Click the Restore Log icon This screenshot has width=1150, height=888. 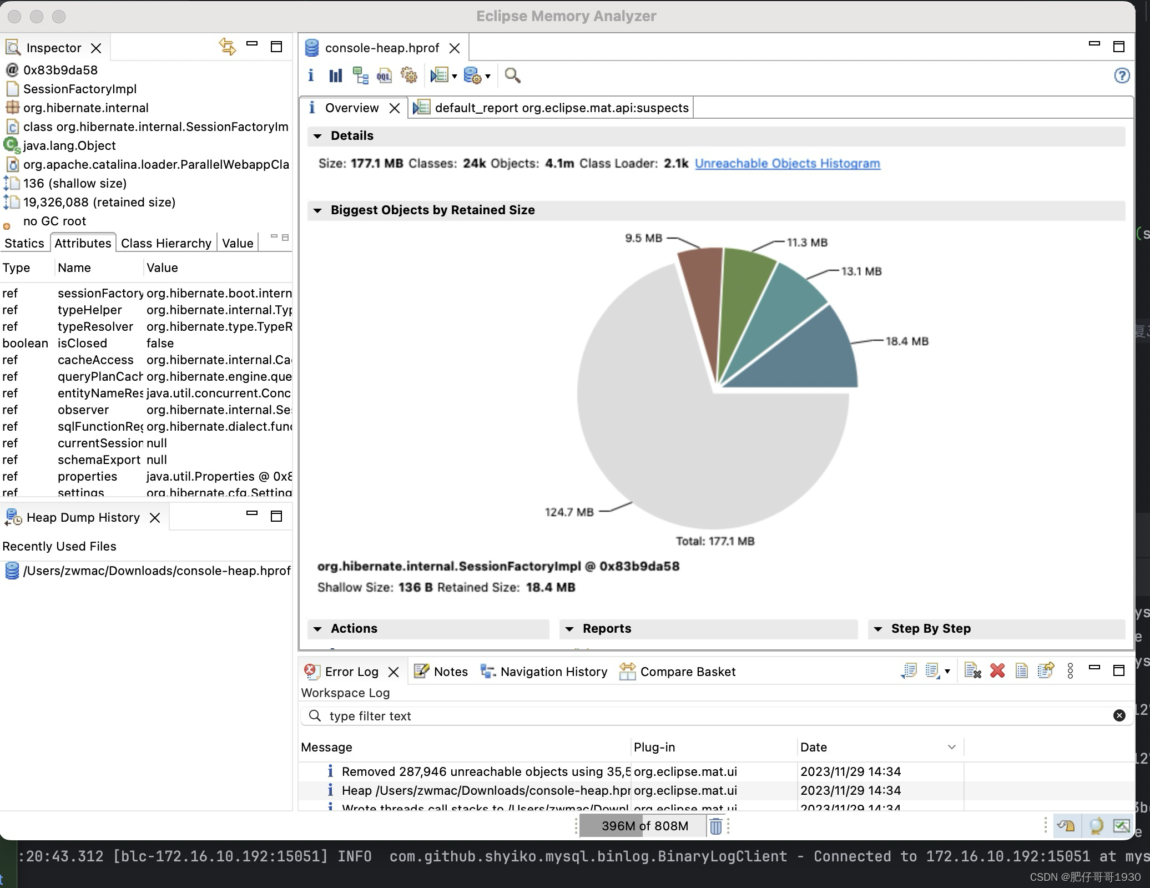(x=1046, y=671)
